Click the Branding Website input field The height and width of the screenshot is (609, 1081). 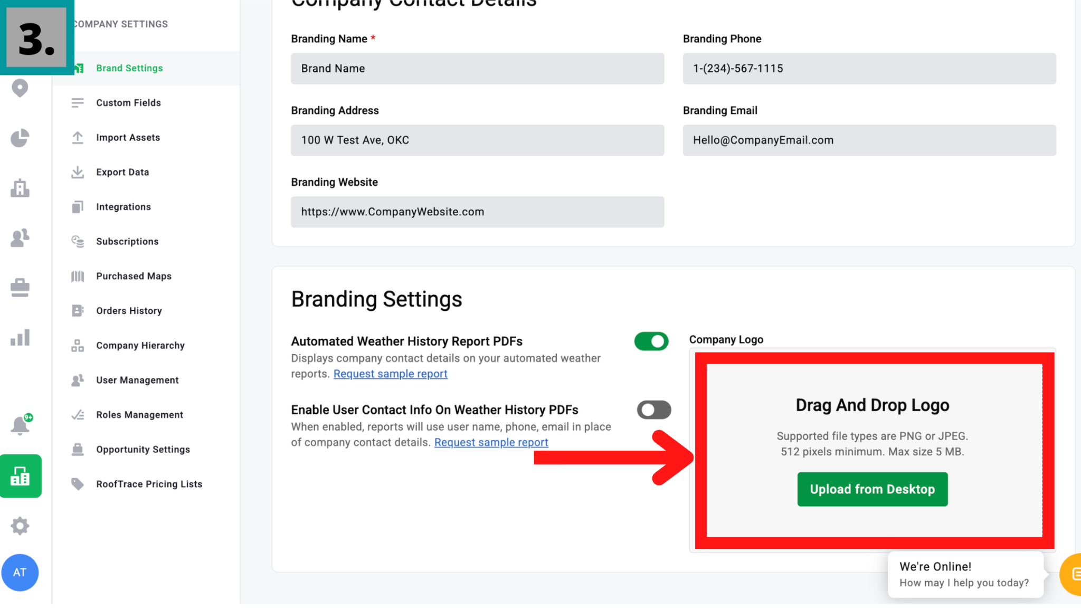(x=477, y=212)
